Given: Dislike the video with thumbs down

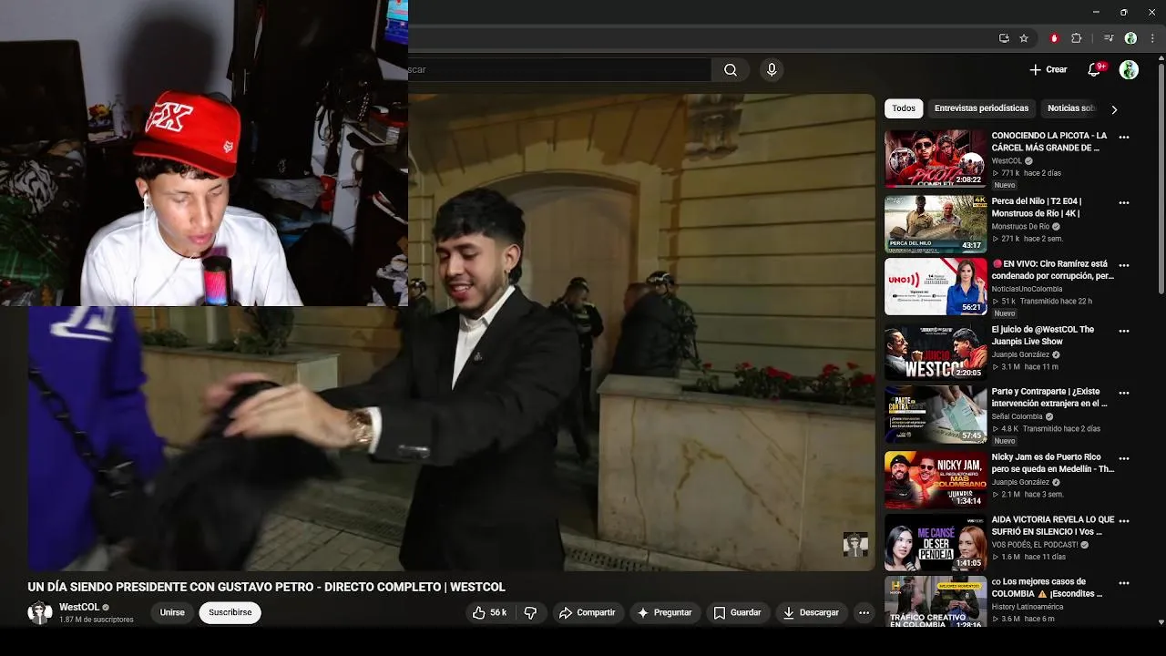Looking at the screenshot, I should click(x=531, y=613).
